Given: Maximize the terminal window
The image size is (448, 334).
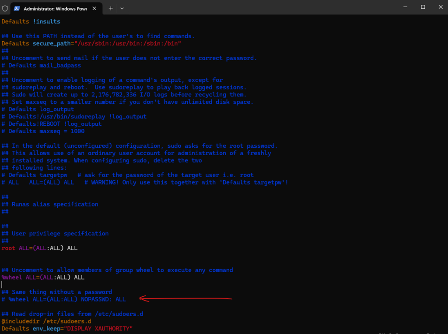Looking at the screenshot, I should click(423, 7).
